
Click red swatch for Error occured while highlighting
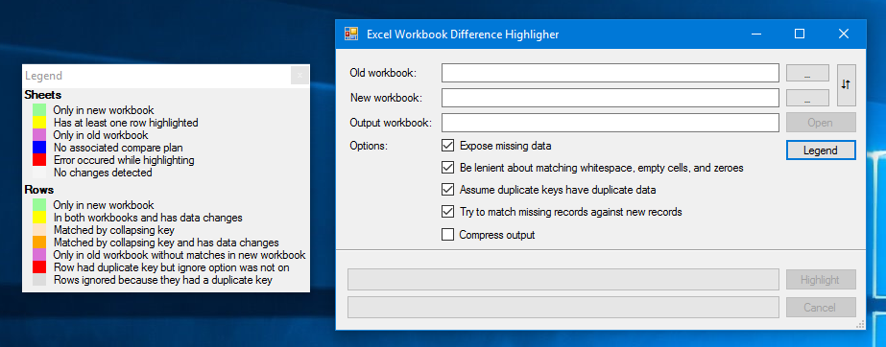39,160
